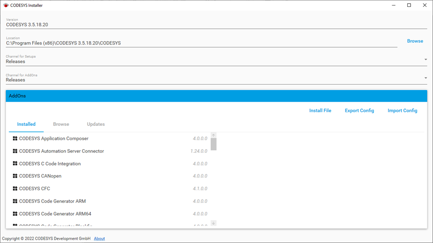Open the Updates tab
This screenshot has width=433, height=243.
pos(96,124)
